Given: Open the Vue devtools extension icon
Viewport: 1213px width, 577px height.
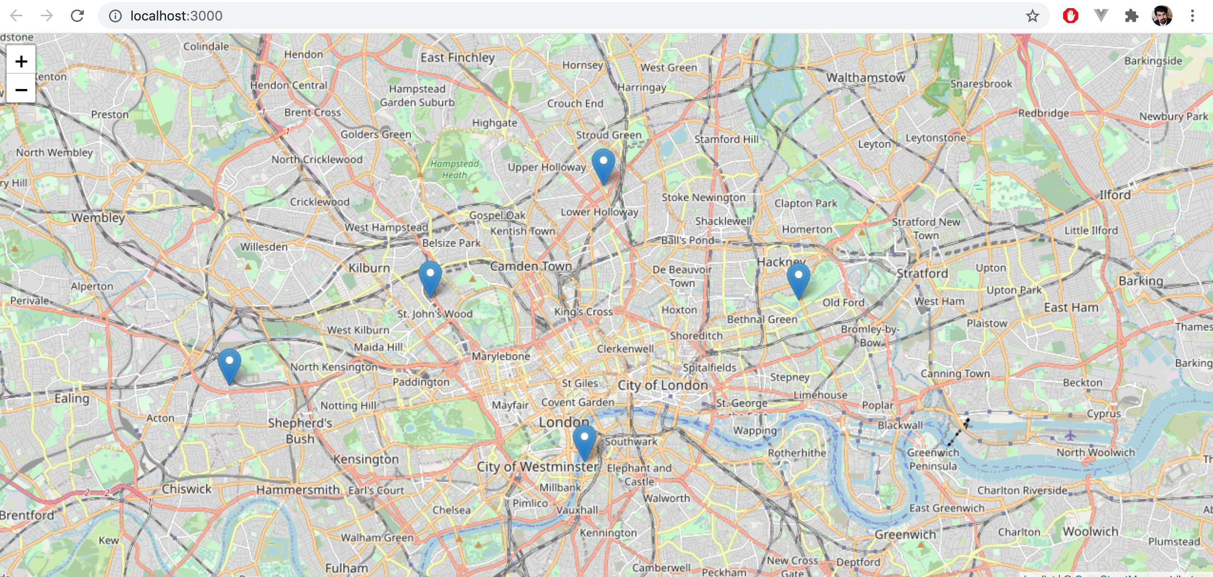Looking at the screenshot, I should [x=1101, y=16].
